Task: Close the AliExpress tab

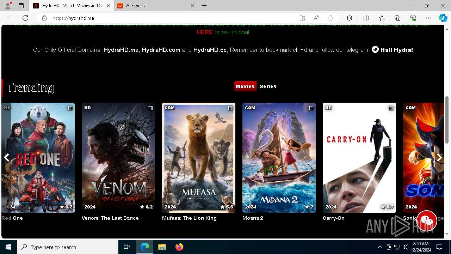Action: (x=192, y=6)
